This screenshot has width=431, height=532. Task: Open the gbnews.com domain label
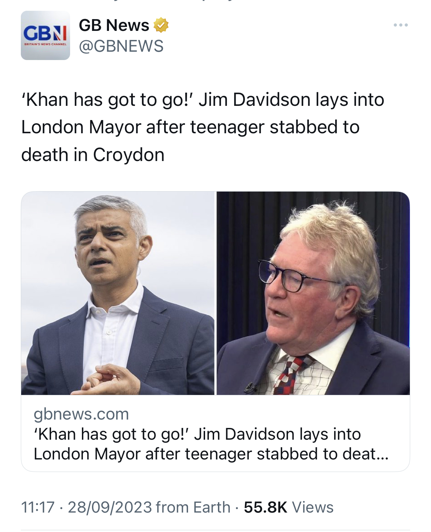81,414
